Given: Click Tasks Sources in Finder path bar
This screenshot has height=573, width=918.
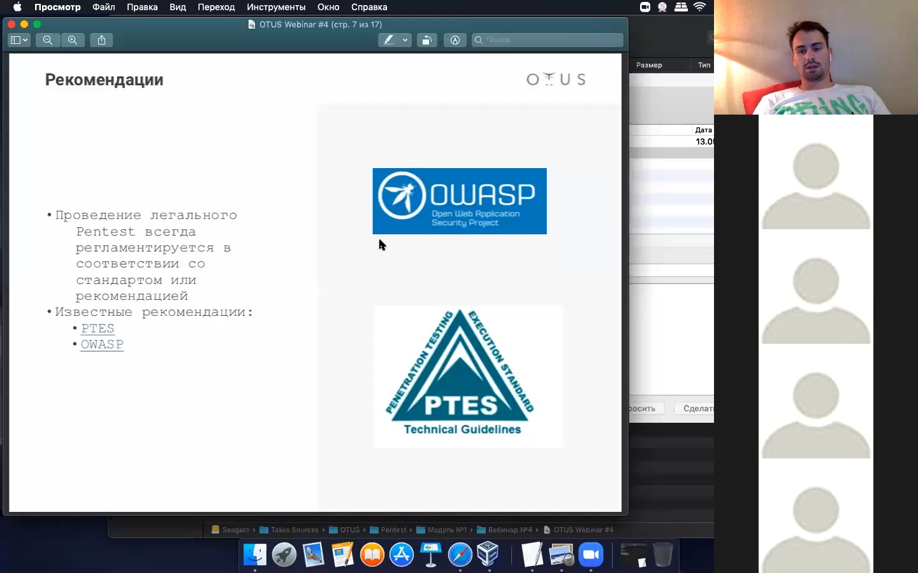Looking at the screenshot, I should (x=289, y=530).
